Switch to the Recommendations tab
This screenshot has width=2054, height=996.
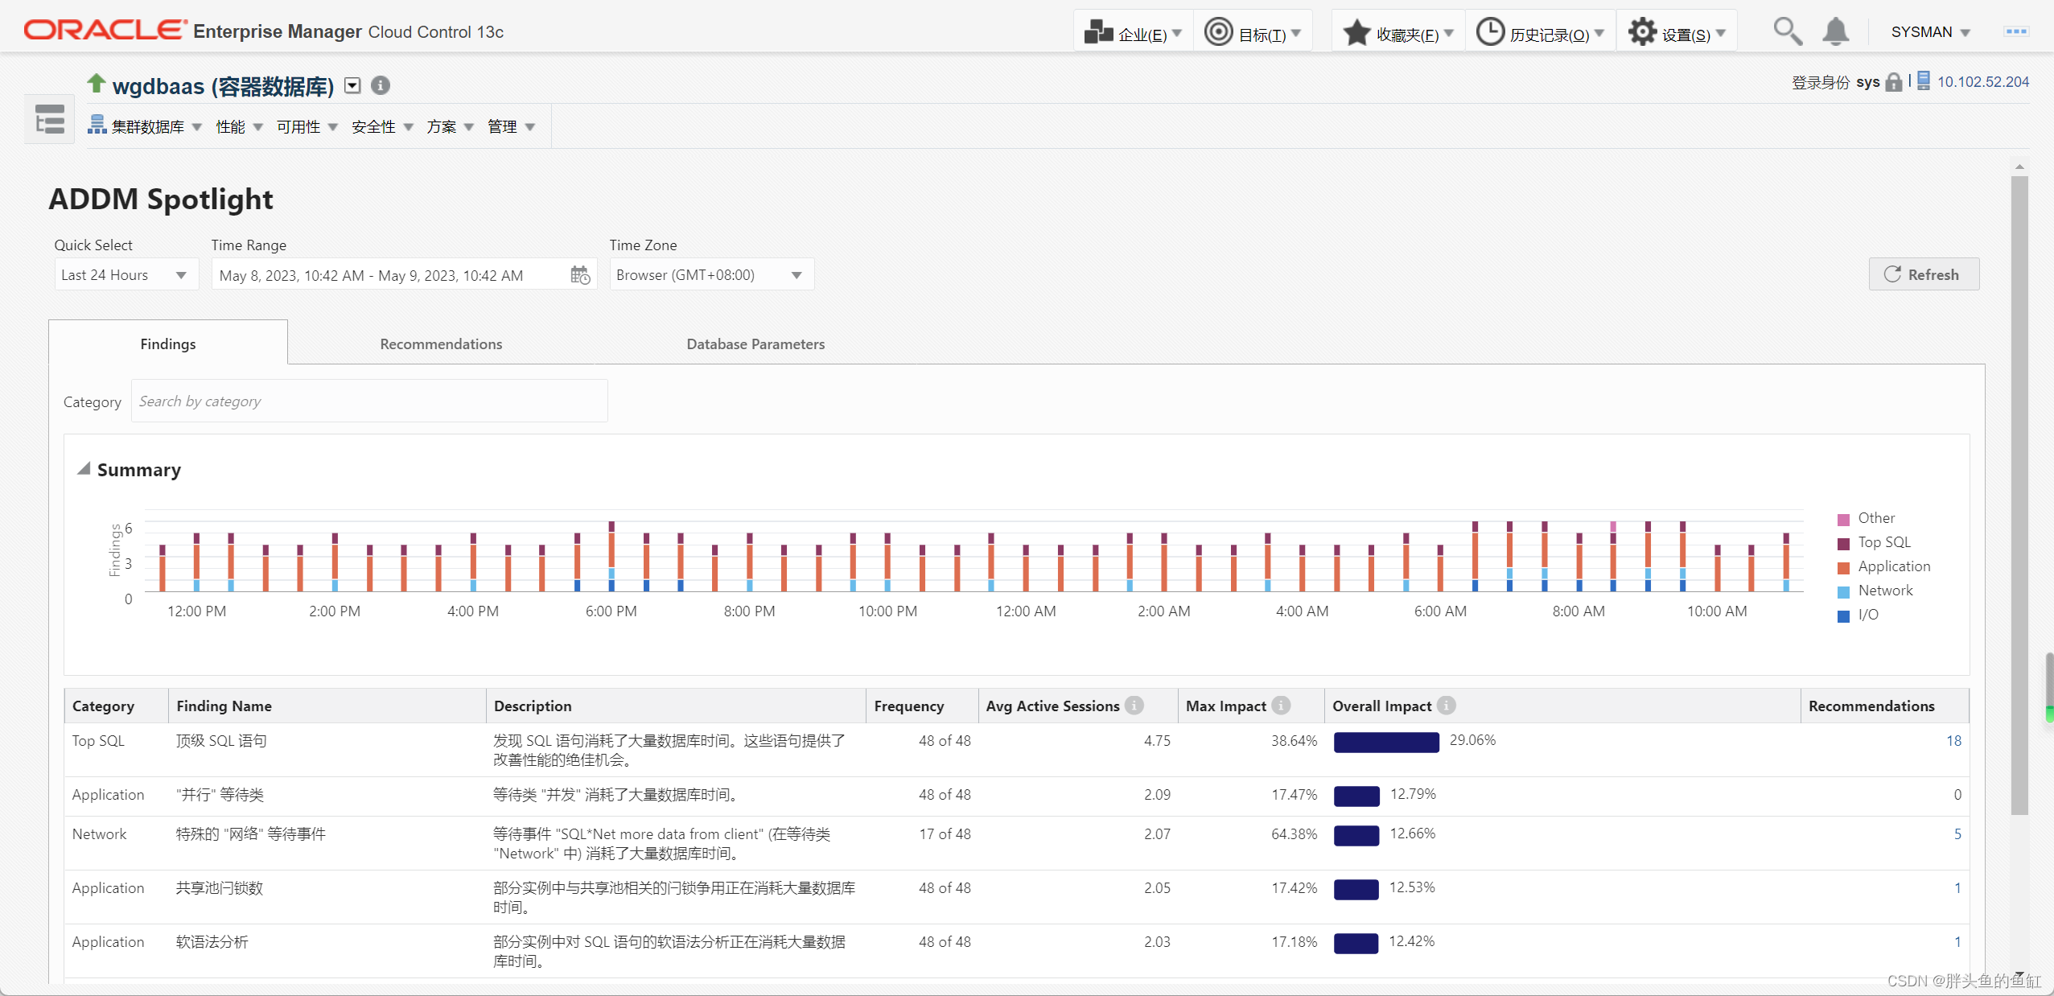(441, 344)
